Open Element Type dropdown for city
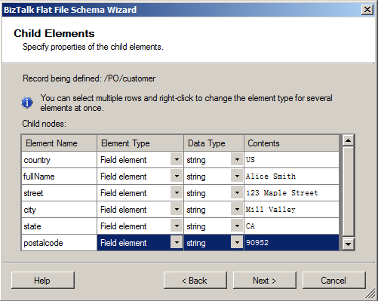This screenshot has width=378, height=301. (177, 209)
